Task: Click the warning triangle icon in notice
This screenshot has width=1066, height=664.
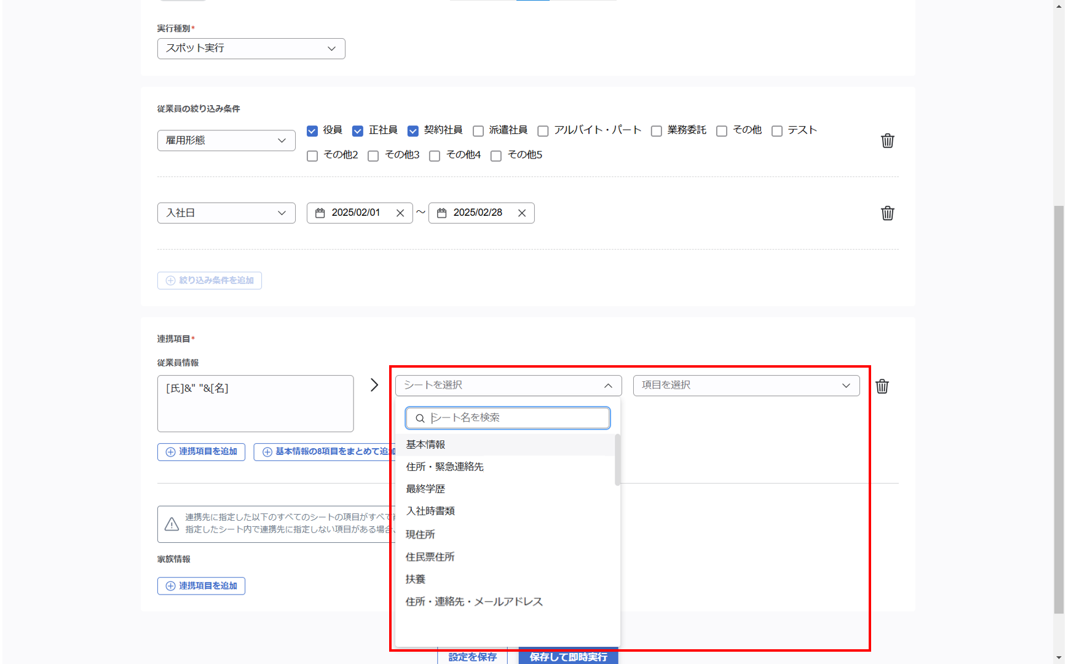Action: (x=172, y=524)
